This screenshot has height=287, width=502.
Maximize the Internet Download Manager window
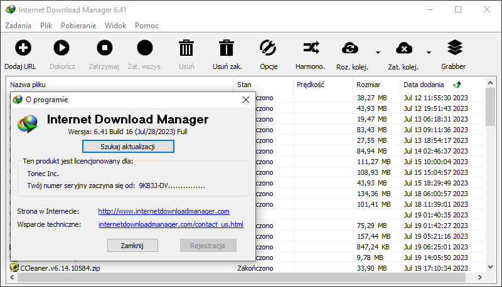click(x=458, y=9)
